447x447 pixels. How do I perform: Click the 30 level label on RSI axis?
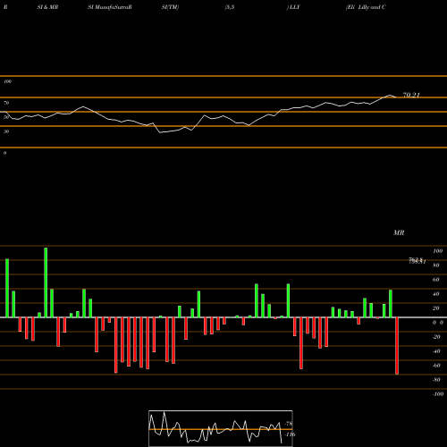point(6,131)
